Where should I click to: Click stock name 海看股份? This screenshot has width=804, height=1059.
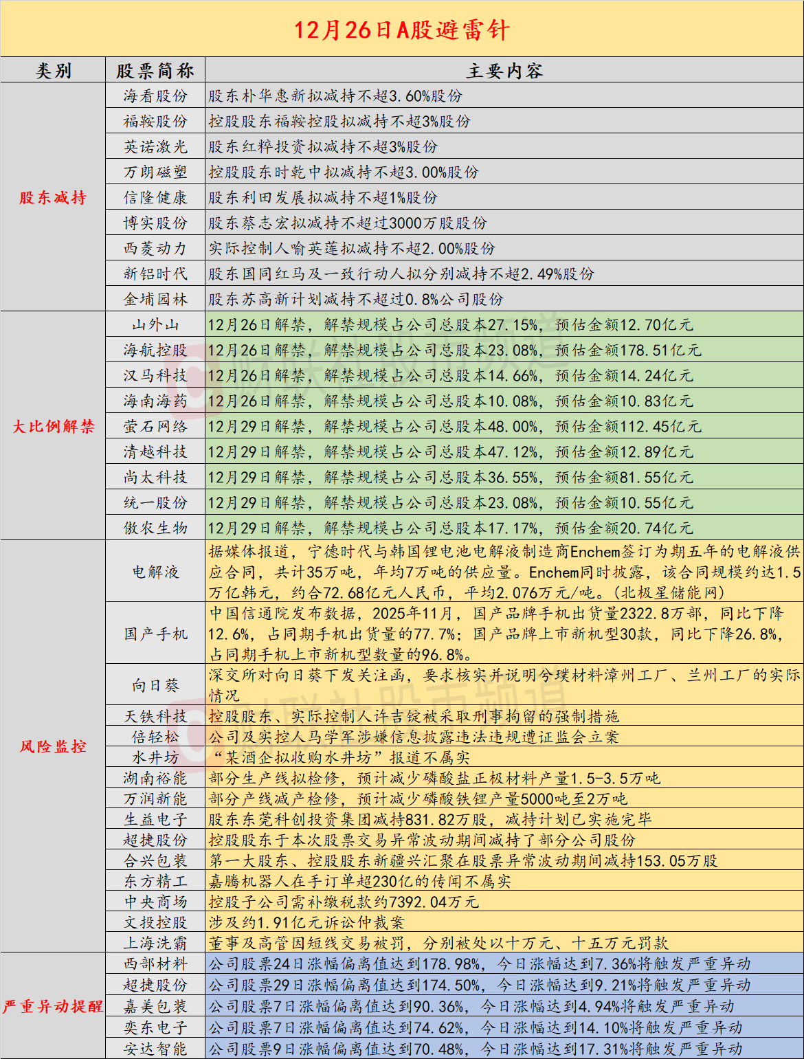click(x=155, y=96)
